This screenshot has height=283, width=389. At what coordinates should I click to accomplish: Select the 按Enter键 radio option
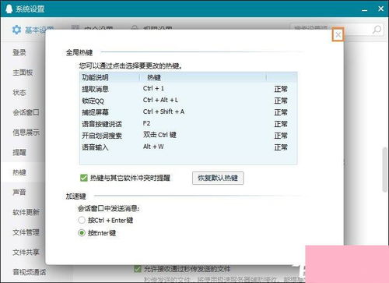pos(82,232)
